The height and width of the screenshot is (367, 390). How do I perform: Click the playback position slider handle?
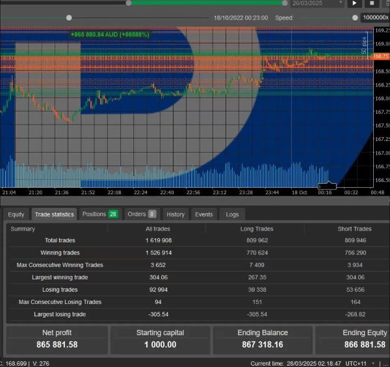(x=70, y=18)
